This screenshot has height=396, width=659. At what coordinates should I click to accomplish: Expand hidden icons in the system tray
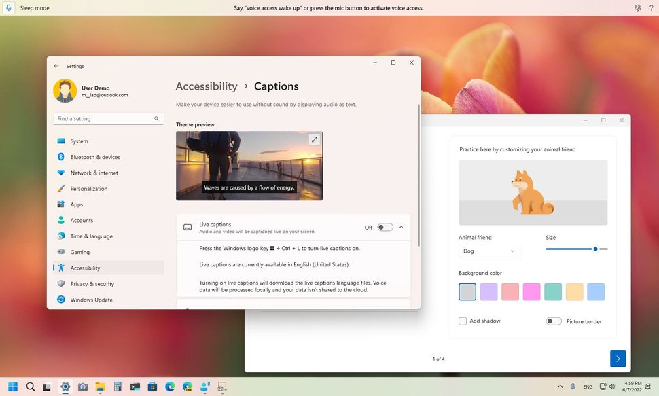tap(560, 387)
